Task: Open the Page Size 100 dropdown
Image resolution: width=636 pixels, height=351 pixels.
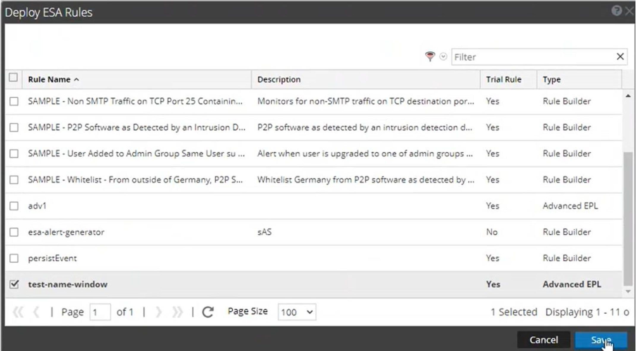Action: point(297,312)
